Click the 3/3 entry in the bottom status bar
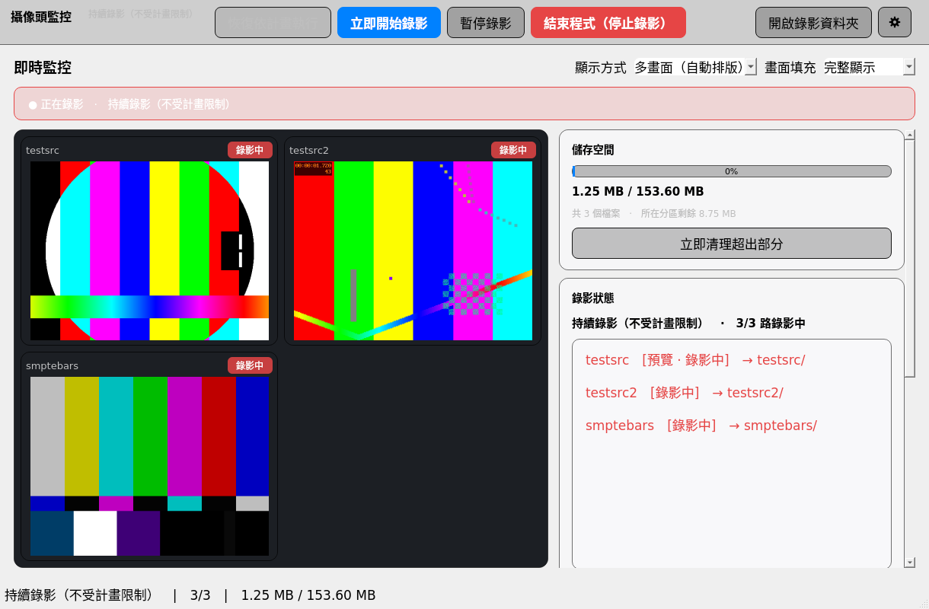Screen dimensions: 929x609 pos(200,595)
